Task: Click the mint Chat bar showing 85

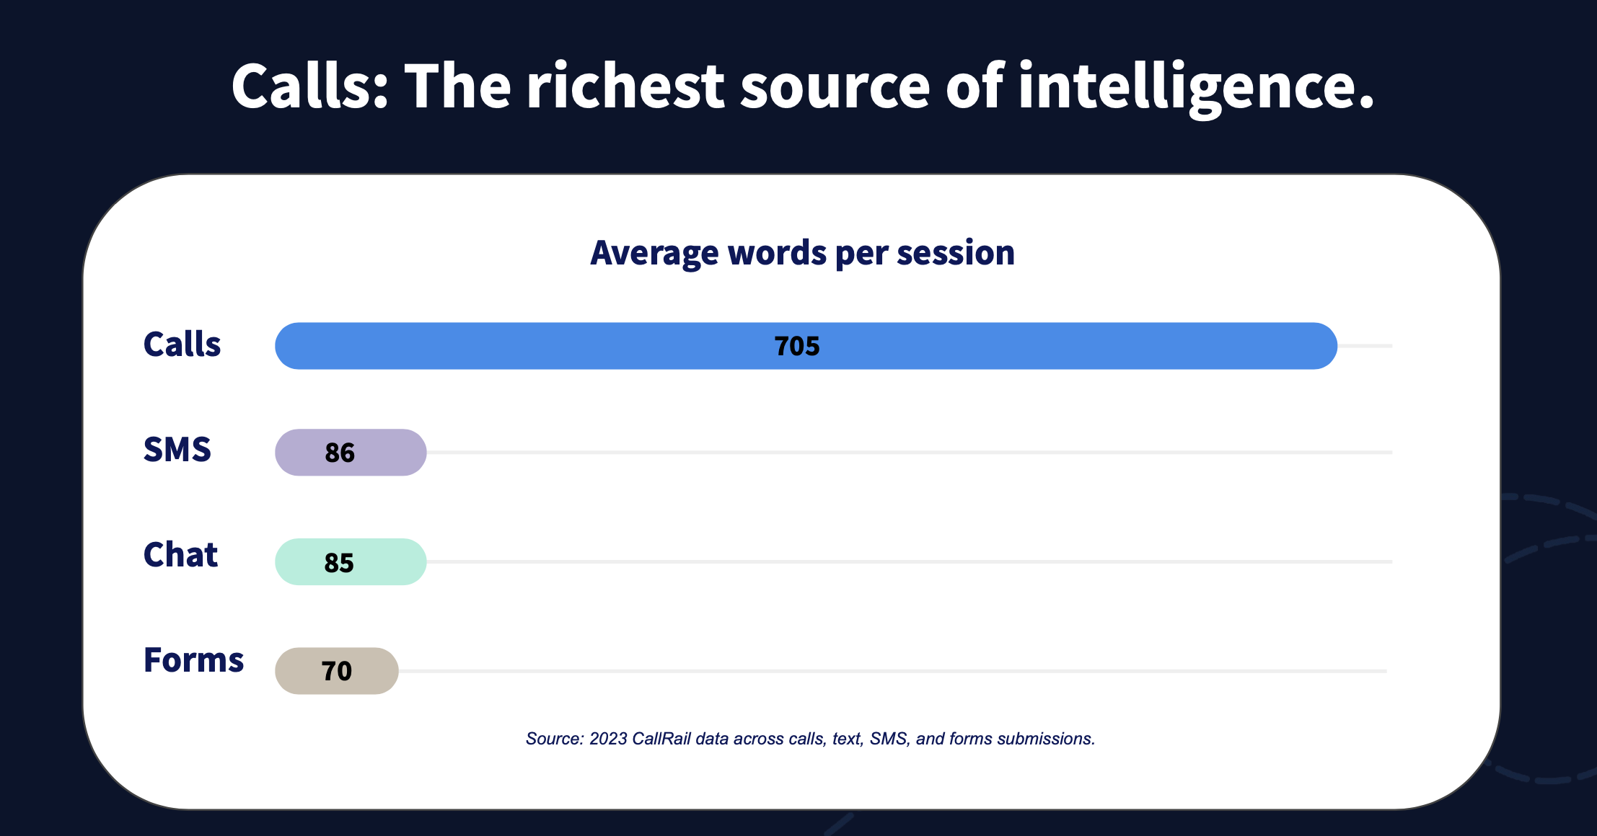Action: pos(351,561)
